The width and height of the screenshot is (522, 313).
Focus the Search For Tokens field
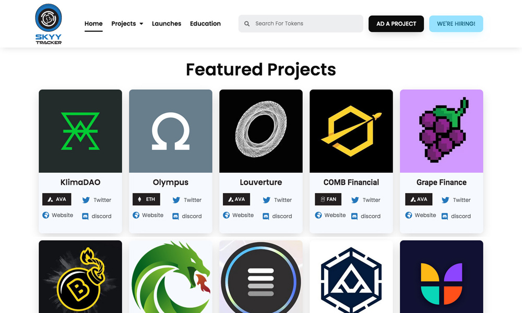click(x=305, y=23)
